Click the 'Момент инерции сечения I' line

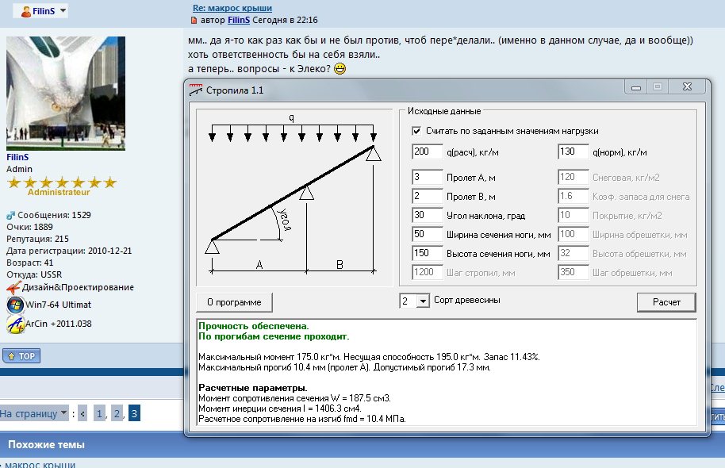(280, 409)
